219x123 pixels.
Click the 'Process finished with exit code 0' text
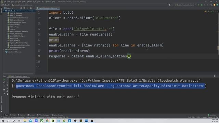[x=46, y=97]
